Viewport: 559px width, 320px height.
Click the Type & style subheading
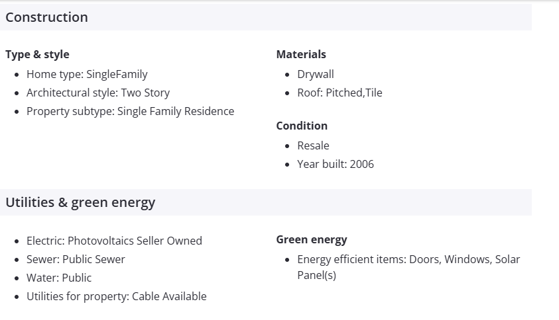coord(37,54)
